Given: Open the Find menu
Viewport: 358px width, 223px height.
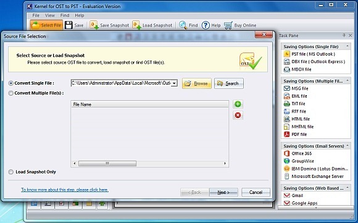Looking at the screenshot, I should click(65, 15).
